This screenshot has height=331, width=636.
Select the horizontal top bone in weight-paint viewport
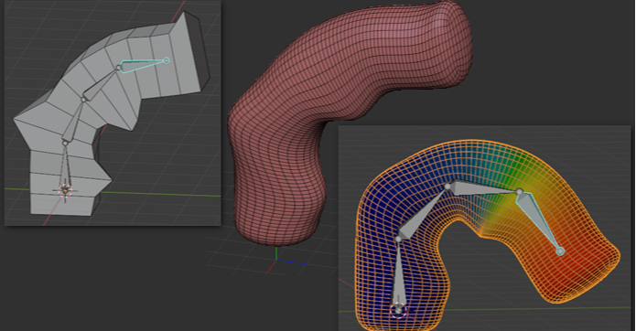483,188
